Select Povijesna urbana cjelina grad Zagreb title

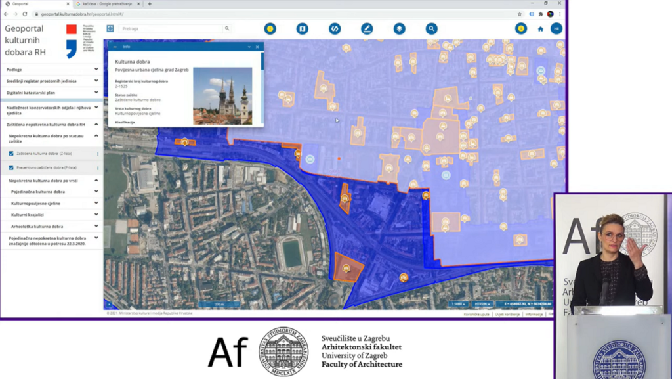pyautogui.click(x=152, y=70)
